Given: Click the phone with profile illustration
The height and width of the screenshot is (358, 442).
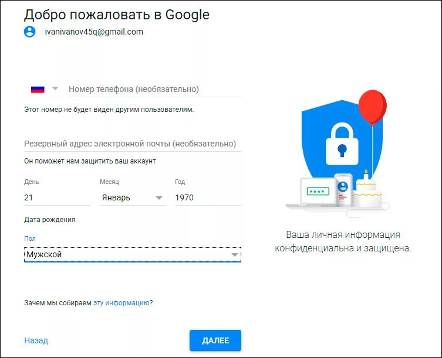Looking at the screenshot, I should point(343,189).
